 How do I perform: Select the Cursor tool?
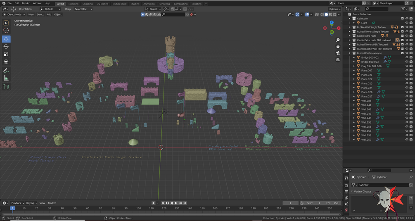click(6, 31)
